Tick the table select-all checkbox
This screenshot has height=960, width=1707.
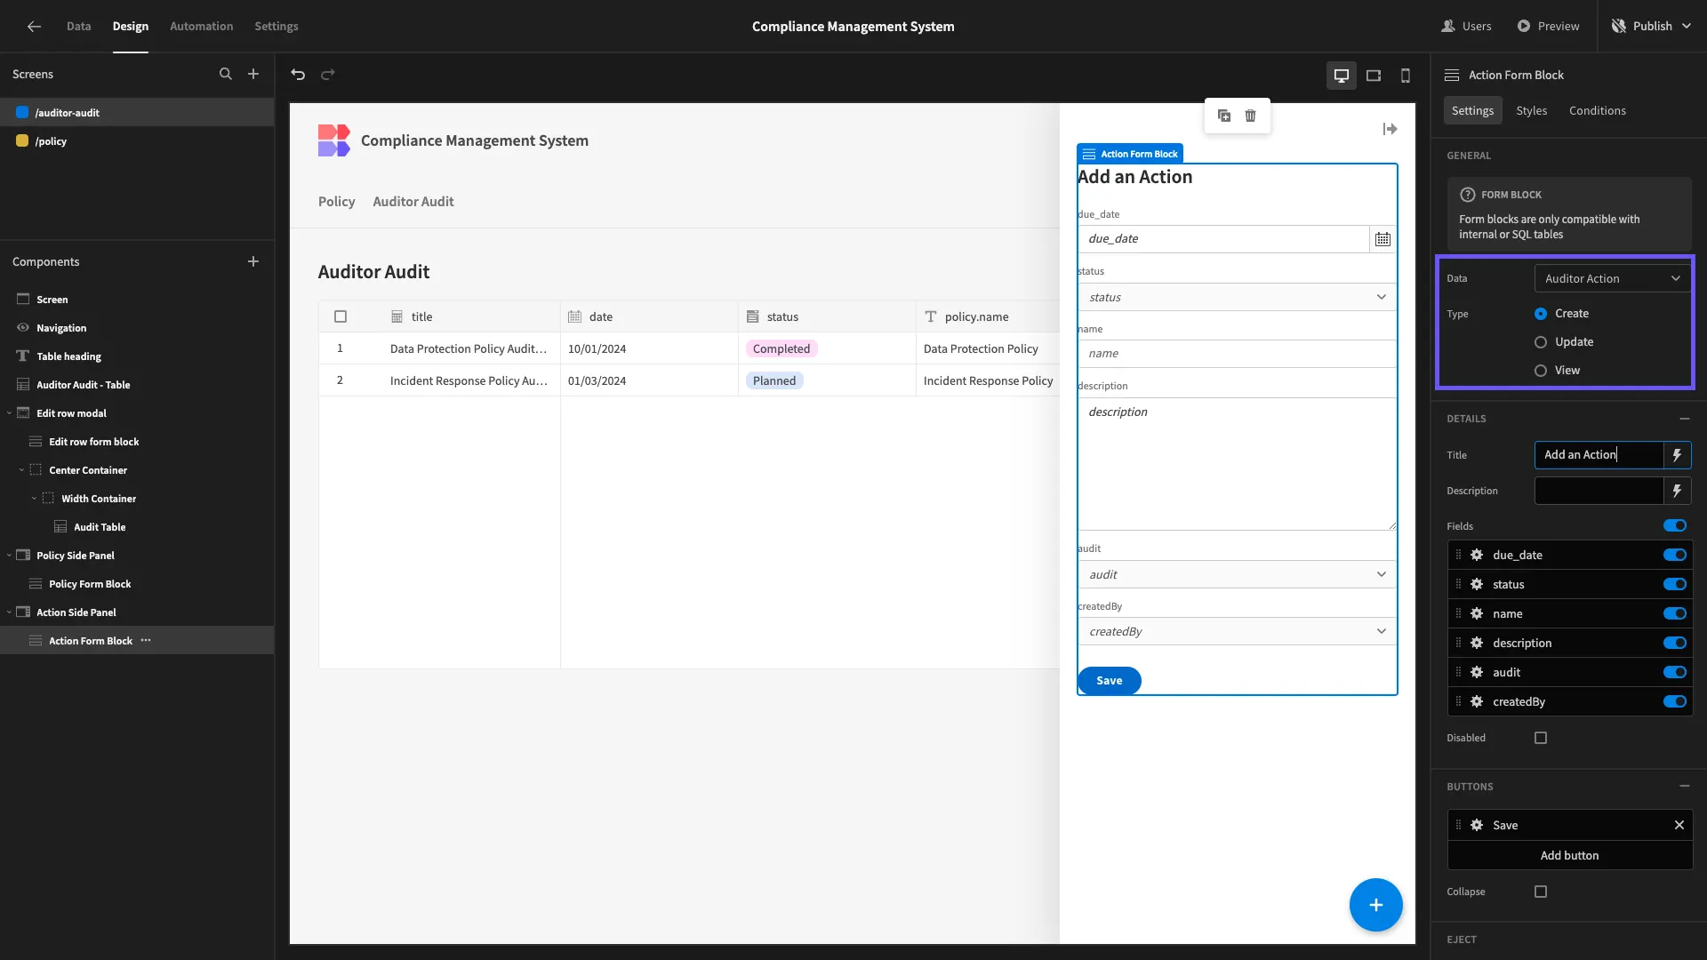341,316
